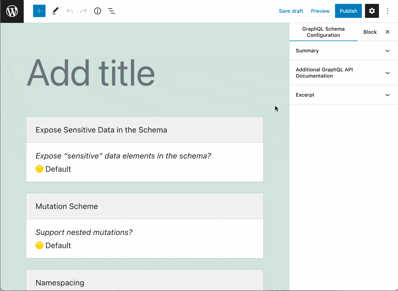This screenshot has width=398, height=291.
Task: Open the document Details info icon
Action: pos(98,11)
